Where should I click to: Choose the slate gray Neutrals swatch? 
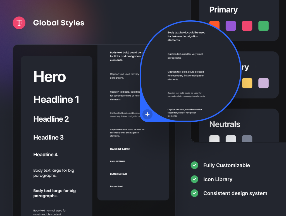247,139
